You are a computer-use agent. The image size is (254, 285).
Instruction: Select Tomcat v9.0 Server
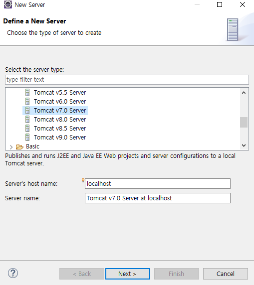click(x=60, y=137)
